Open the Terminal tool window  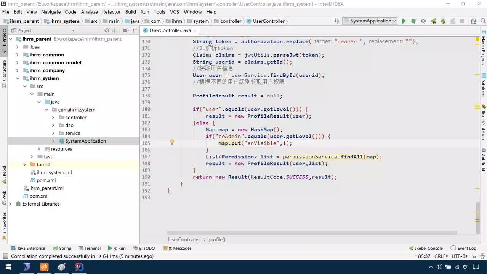point(89,249)
